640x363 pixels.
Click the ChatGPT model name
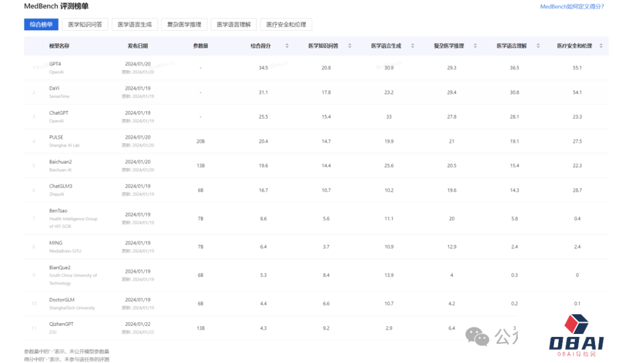coord(59,113)
